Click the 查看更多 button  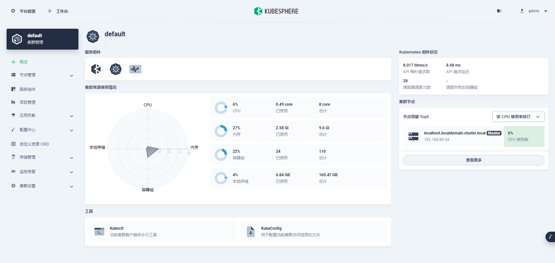tap(474, 160)
